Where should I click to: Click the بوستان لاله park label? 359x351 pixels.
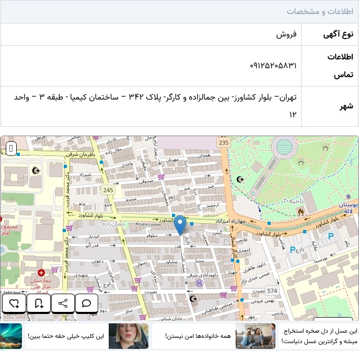pos(349,208)
